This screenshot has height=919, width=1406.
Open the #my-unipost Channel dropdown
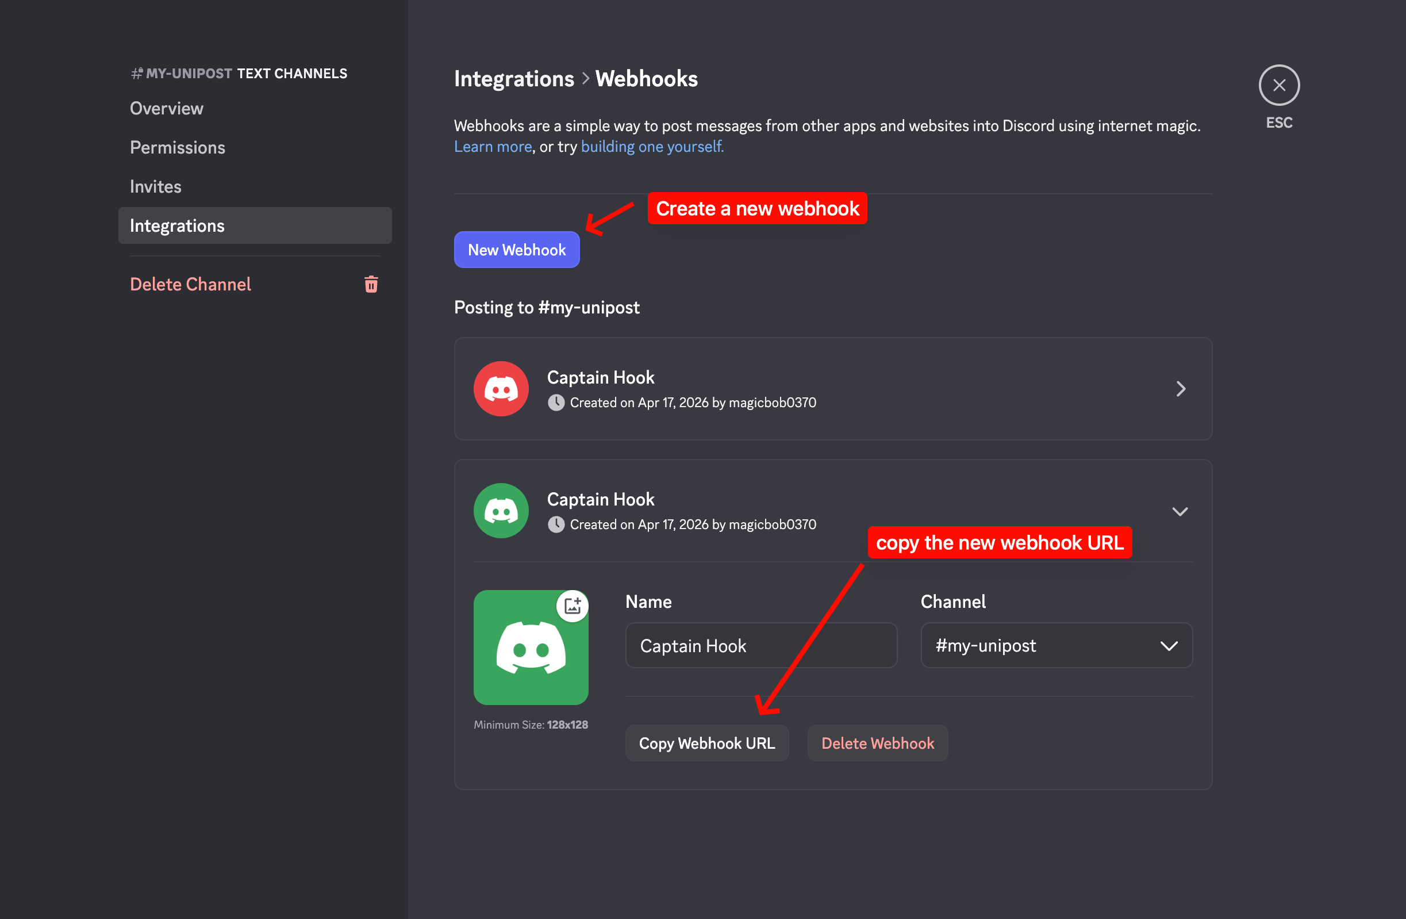pos(1057,645)
